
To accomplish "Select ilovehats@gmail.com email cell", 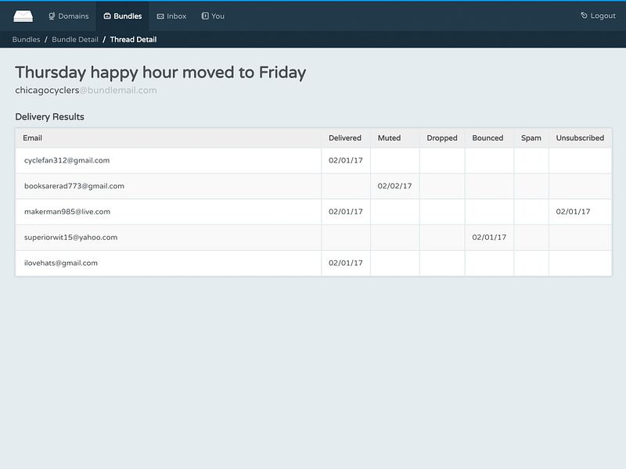I will pos(168,263).
